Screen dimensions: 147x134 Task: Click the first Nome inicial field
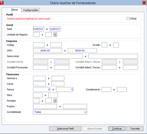coord(58,56)
